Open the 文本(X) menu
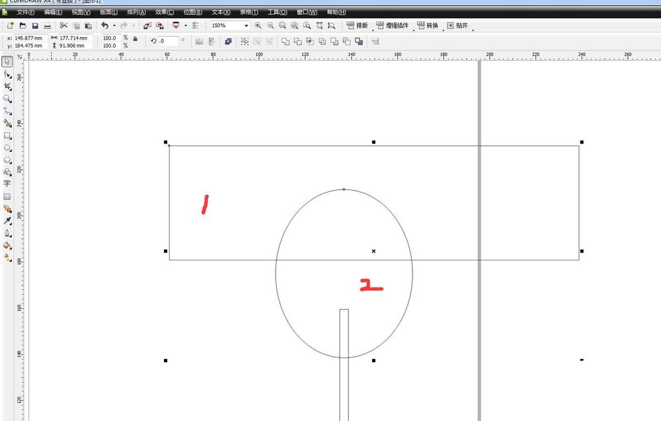This screenshot has width=661, height=421. pos(221,12)
